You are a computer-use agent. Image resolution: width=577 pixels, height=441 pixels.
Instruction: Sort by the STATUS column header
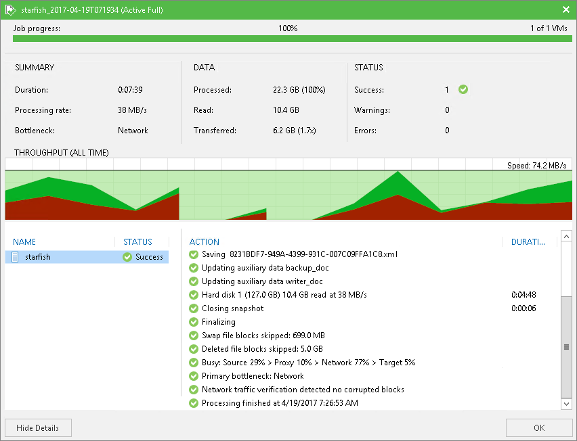click(137, 242)
